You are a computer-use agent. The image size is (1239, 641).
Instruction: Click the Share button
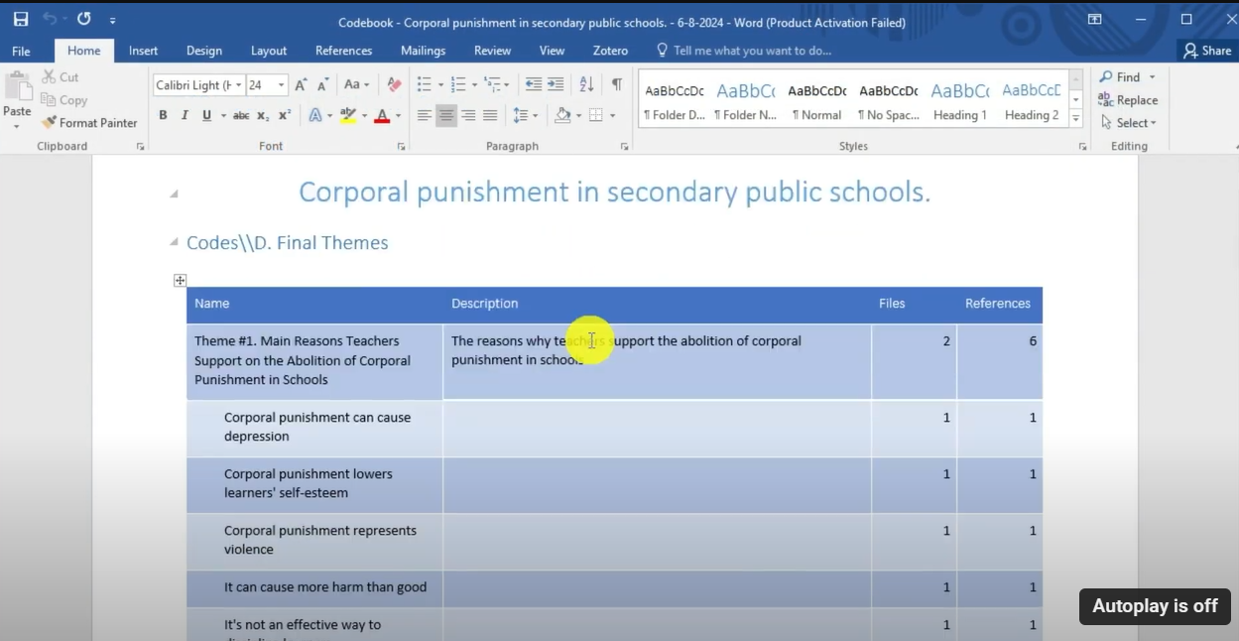coord(1206,51)
